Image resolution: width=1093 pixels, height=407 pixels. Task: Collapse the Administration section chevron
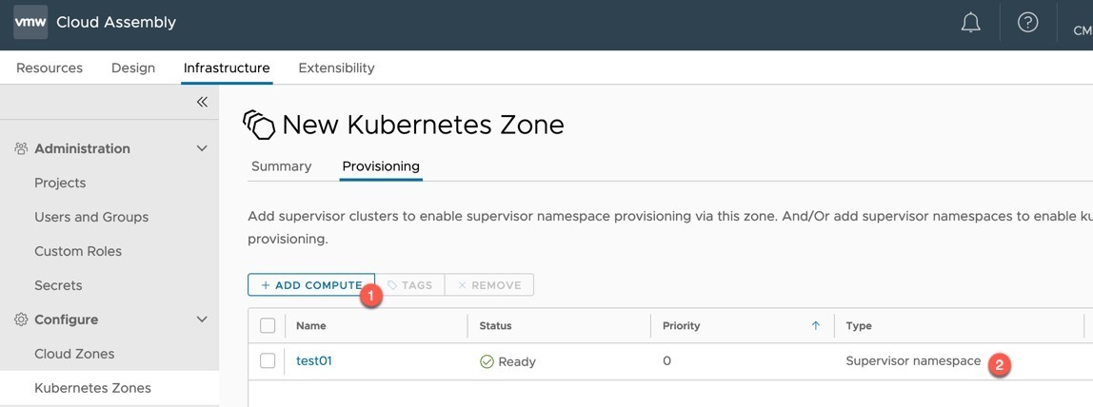tap(202, 148)
